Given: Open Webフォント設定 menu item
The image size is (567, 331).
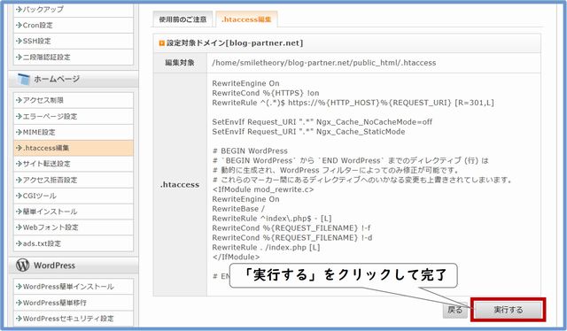Looking at the screenshot, I should [x=74, y=227].
